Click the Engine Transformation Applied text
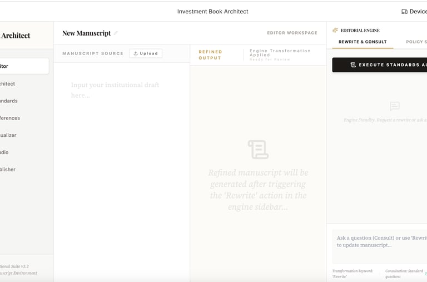Image resolution: width=427 pixels, height=282 pixels. coord(280,53)
